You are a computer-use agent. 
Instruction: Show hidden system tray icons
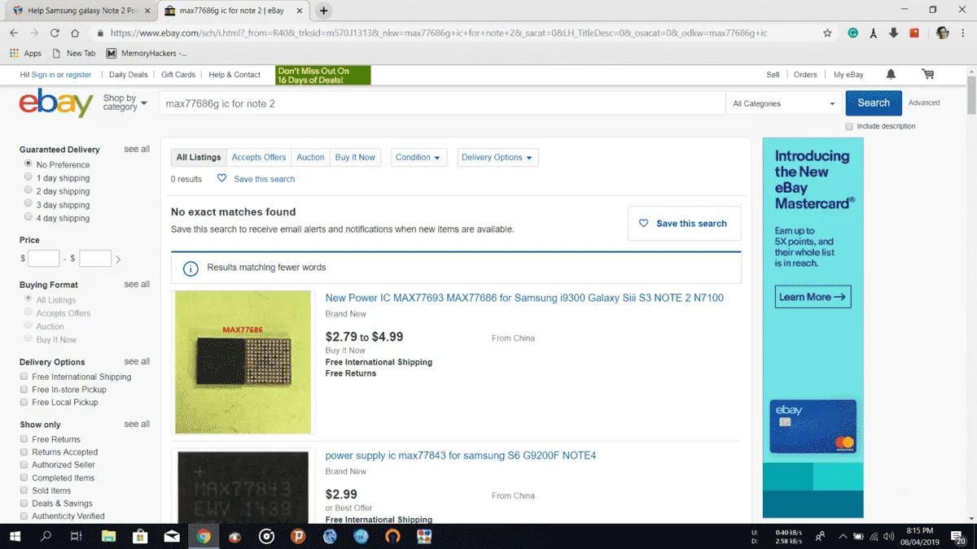(843, 537)
